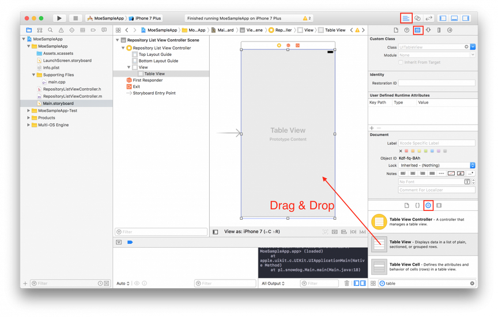Show the File Template library

coord(406,206)
